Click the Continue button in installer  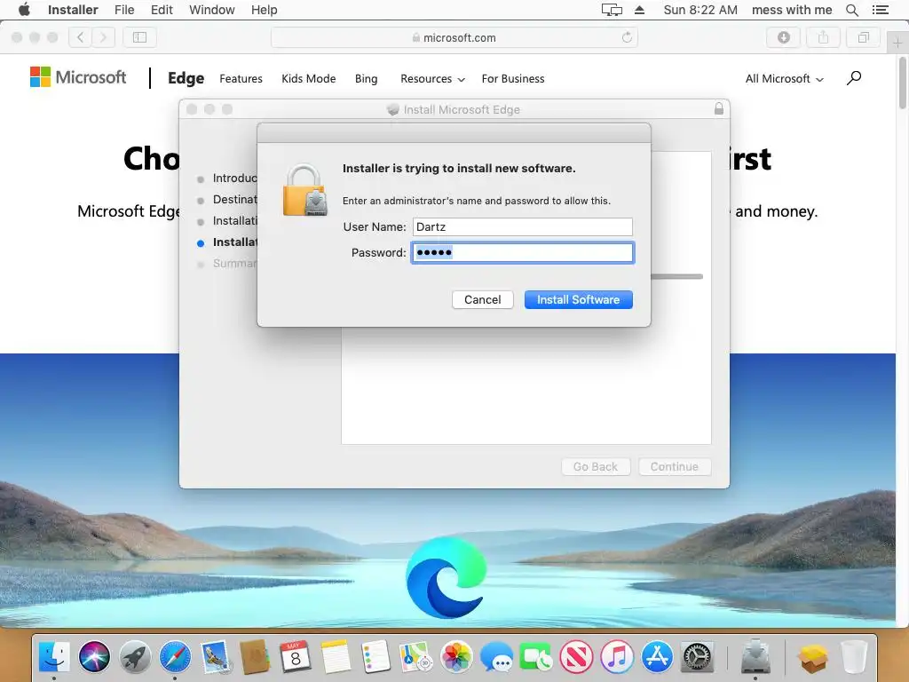[675, 467]
